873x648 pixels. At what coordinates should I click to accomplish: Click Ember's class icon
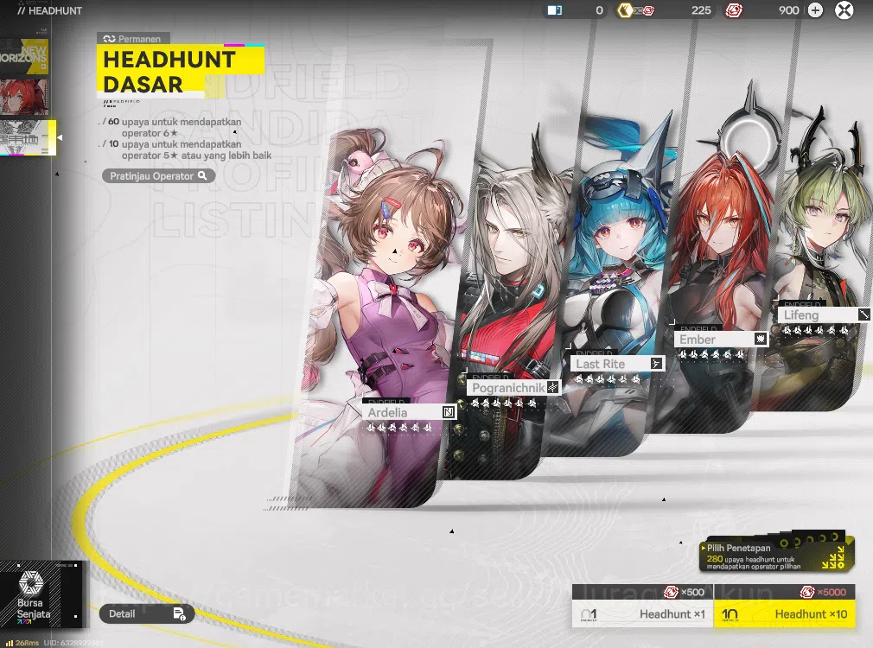(760, 339)
